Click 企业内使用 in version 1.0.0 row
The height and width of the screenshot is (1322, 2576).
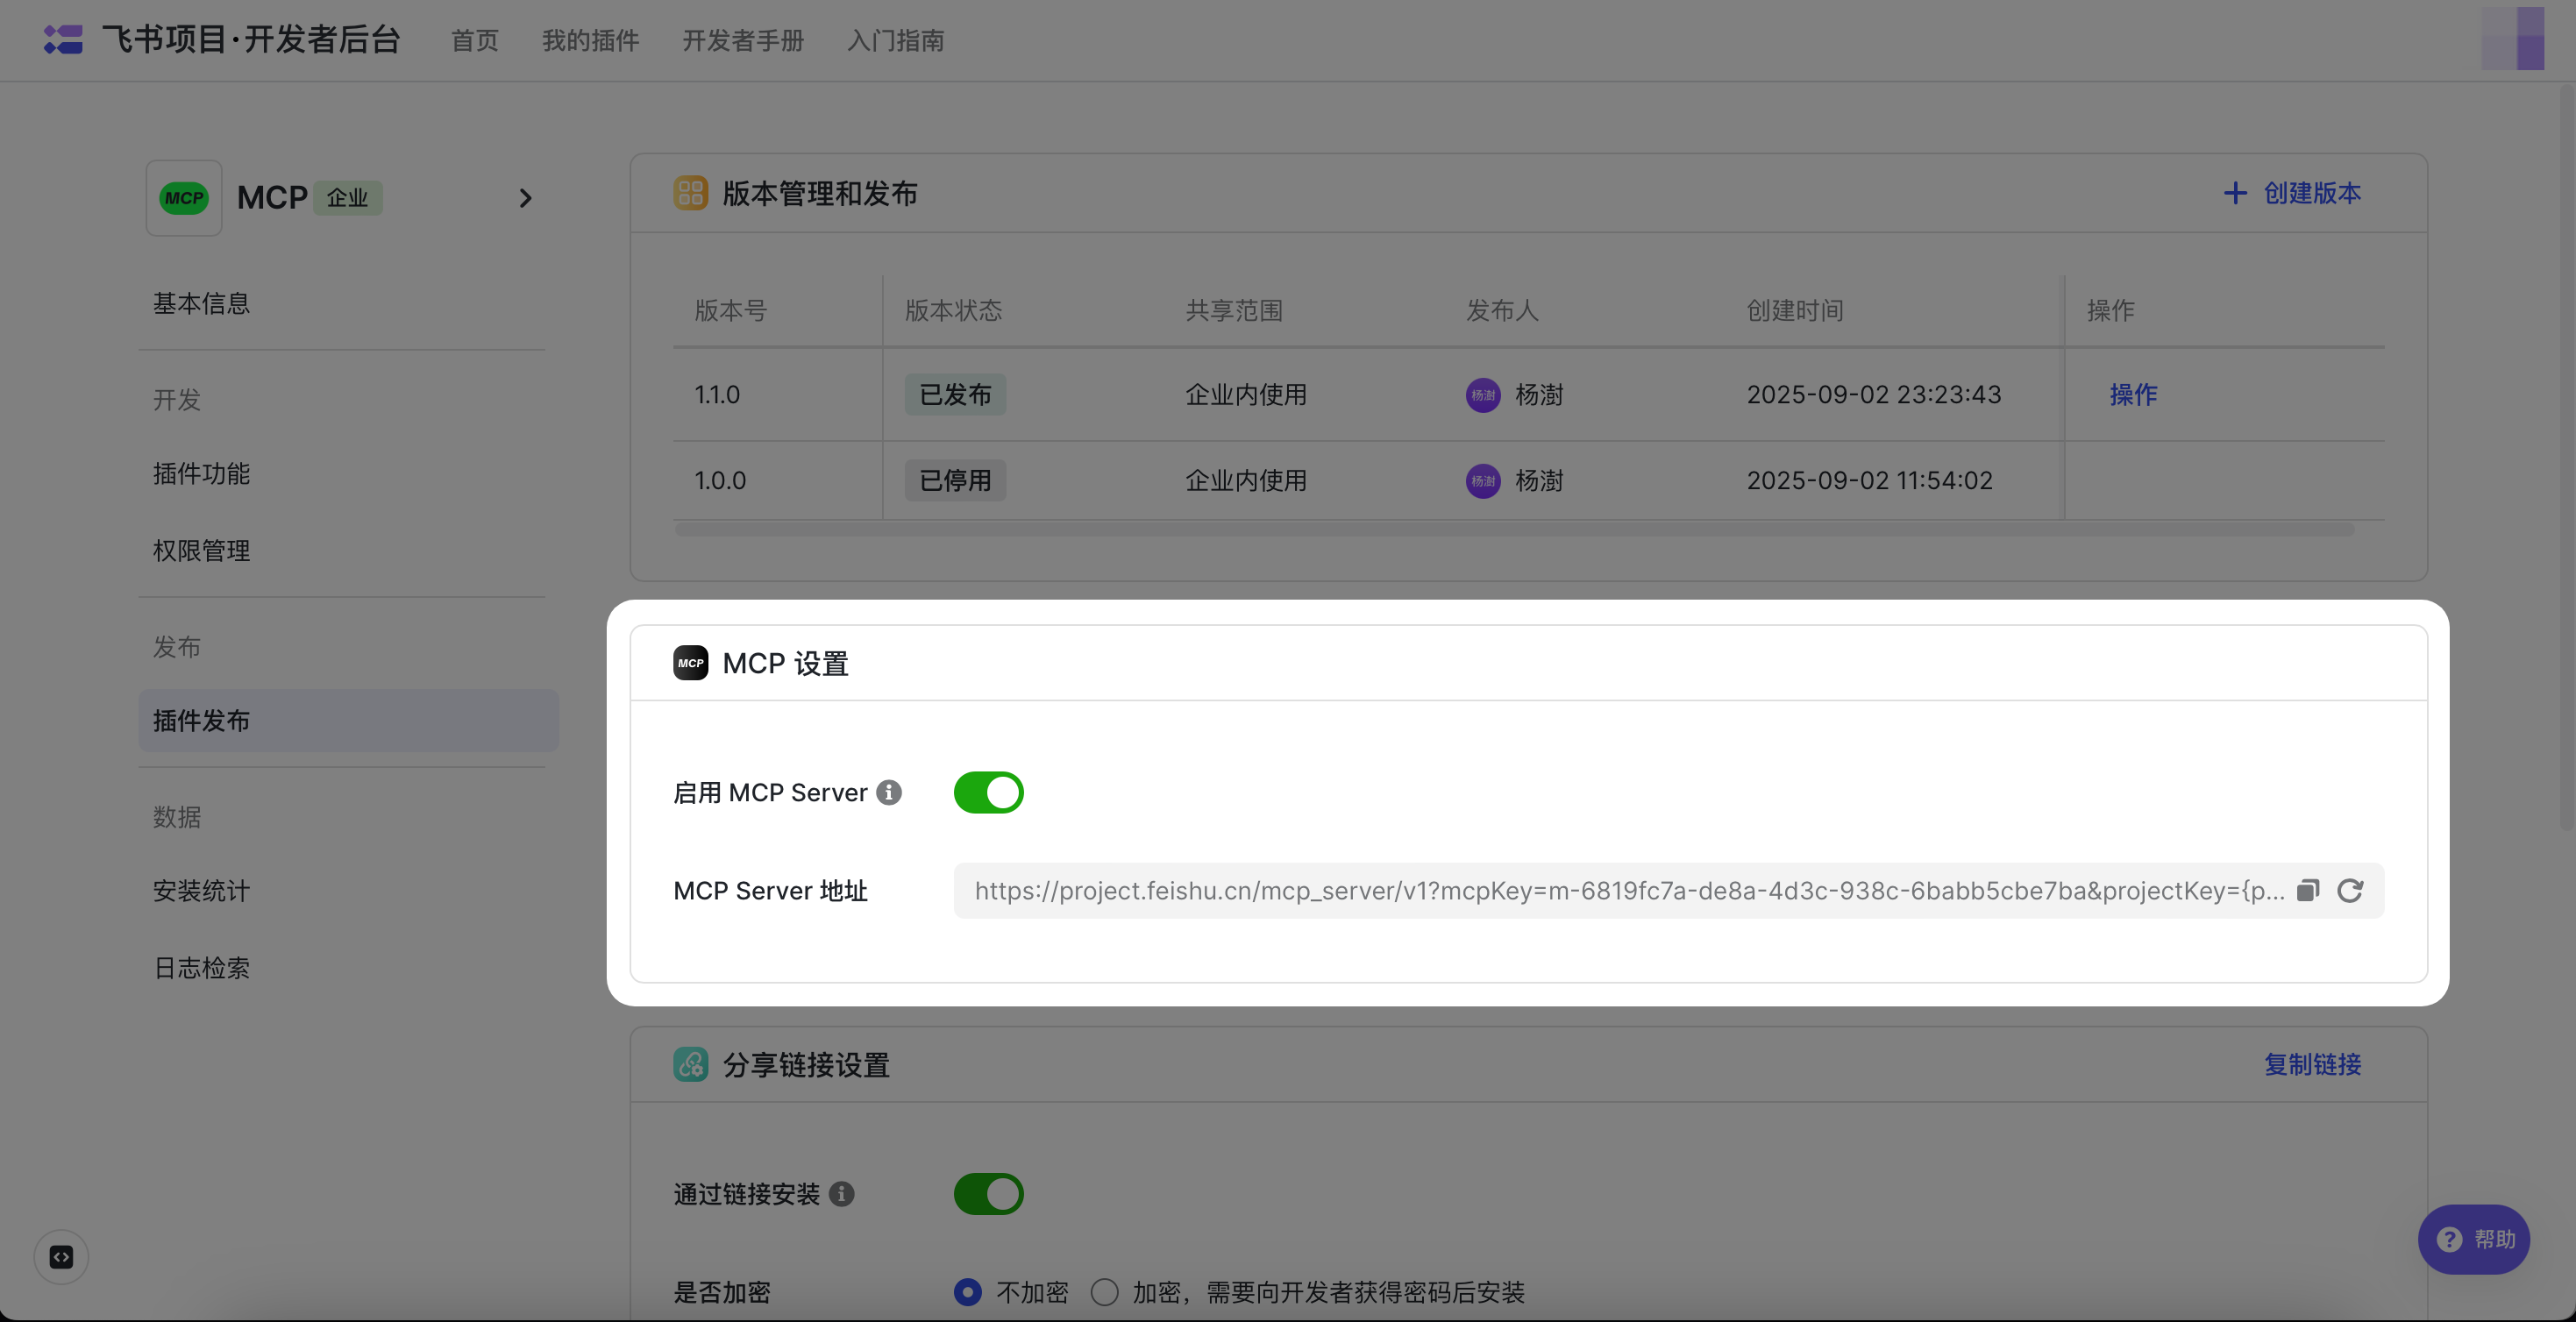click(1246, 481)
